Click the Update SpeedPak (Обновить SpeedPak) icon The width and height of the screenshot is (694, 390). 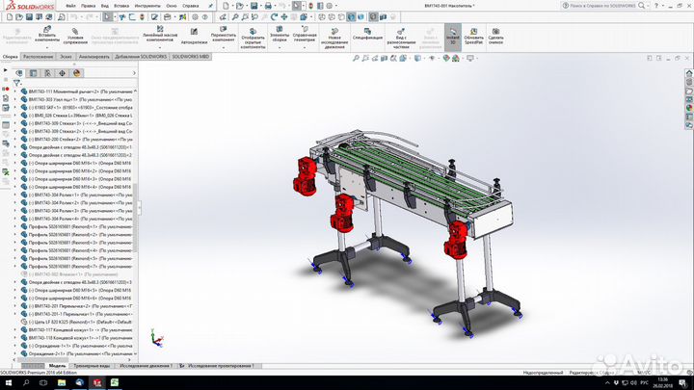coord(473,32)
